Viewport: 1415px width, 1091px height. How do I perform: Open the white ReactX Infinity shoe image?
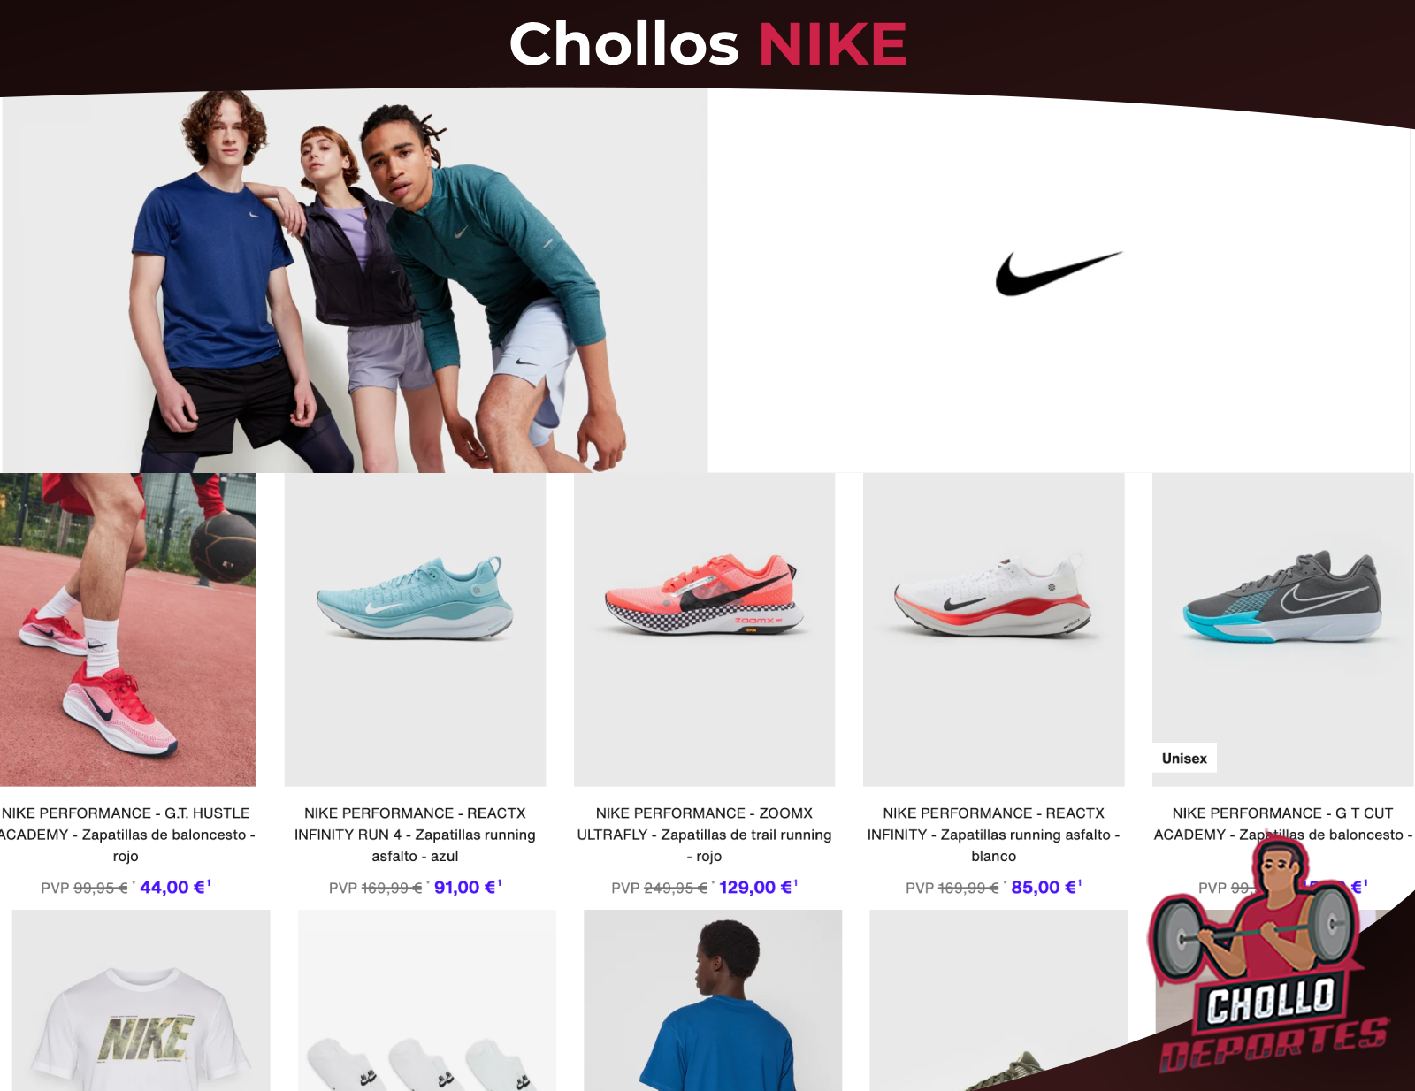tap(993, 629)
